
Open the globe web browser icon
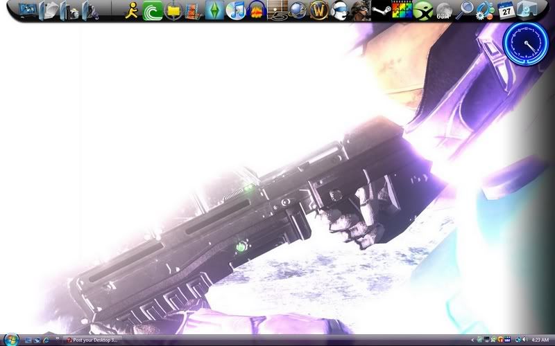298,10
